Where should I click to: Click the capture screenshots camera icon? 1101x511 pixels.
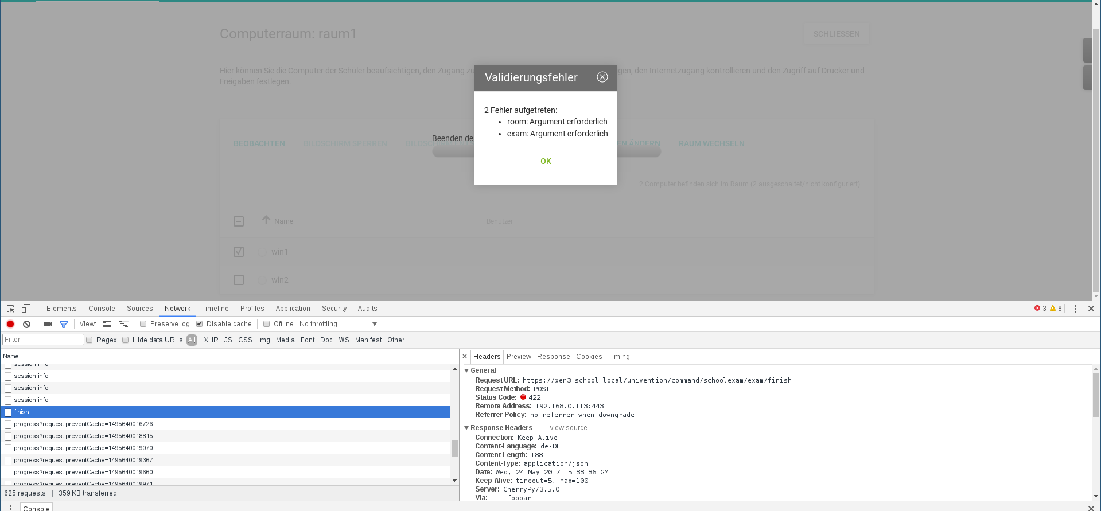tap(48, 324)
